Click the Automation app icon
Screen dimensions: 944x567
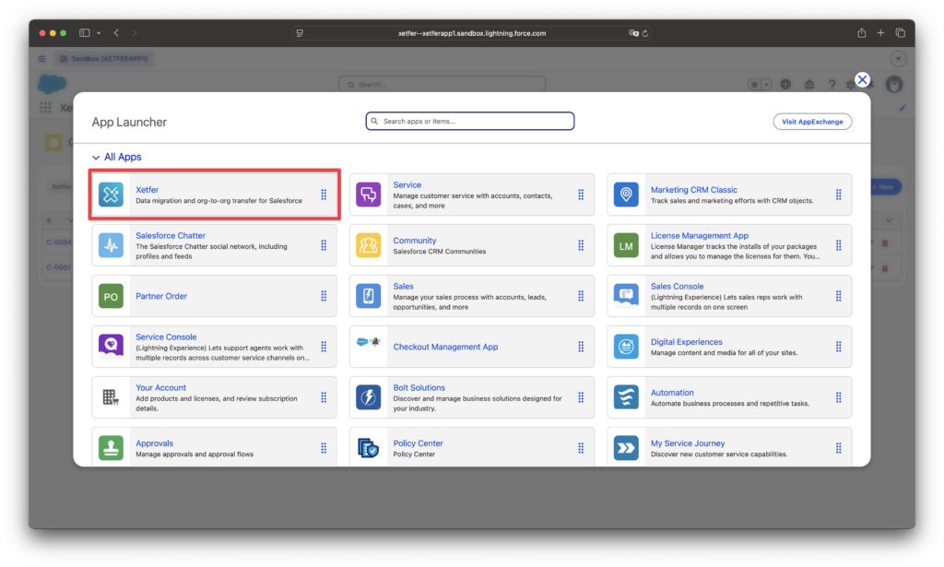pos(626,397)
